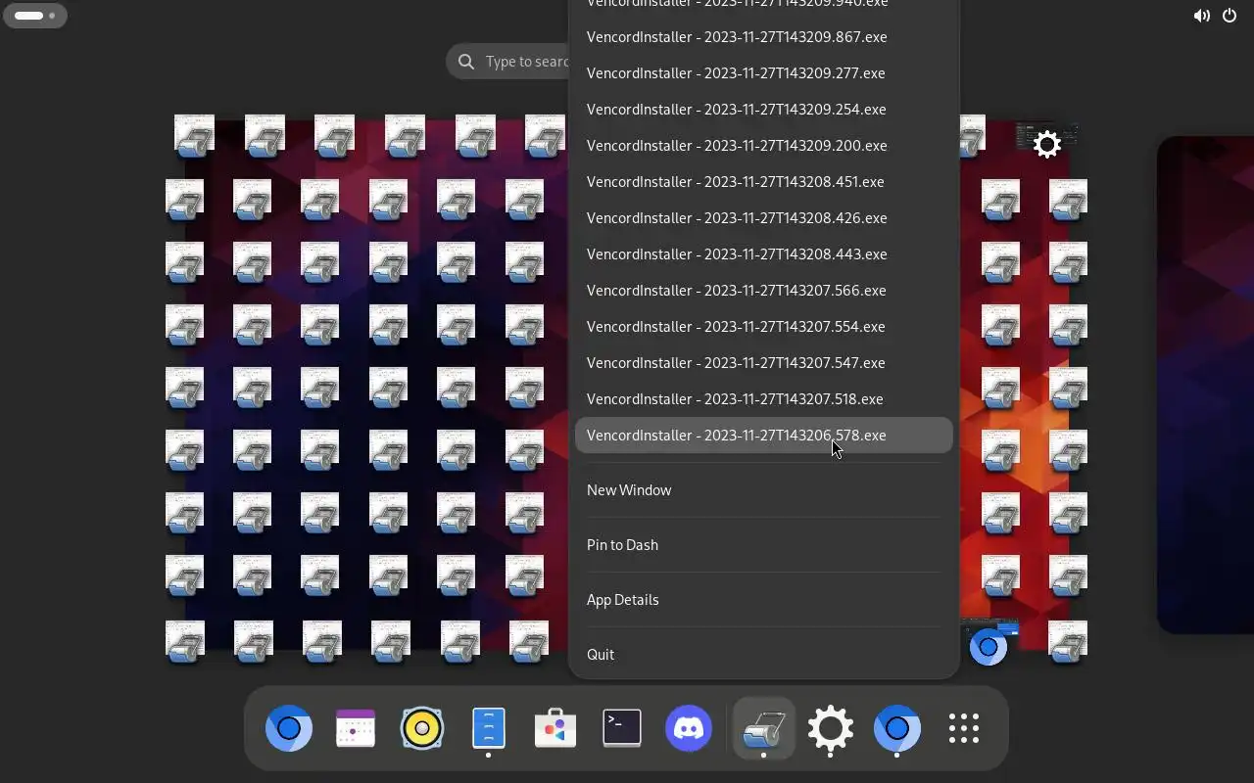Launch Discord from the dash

point(689,728)
